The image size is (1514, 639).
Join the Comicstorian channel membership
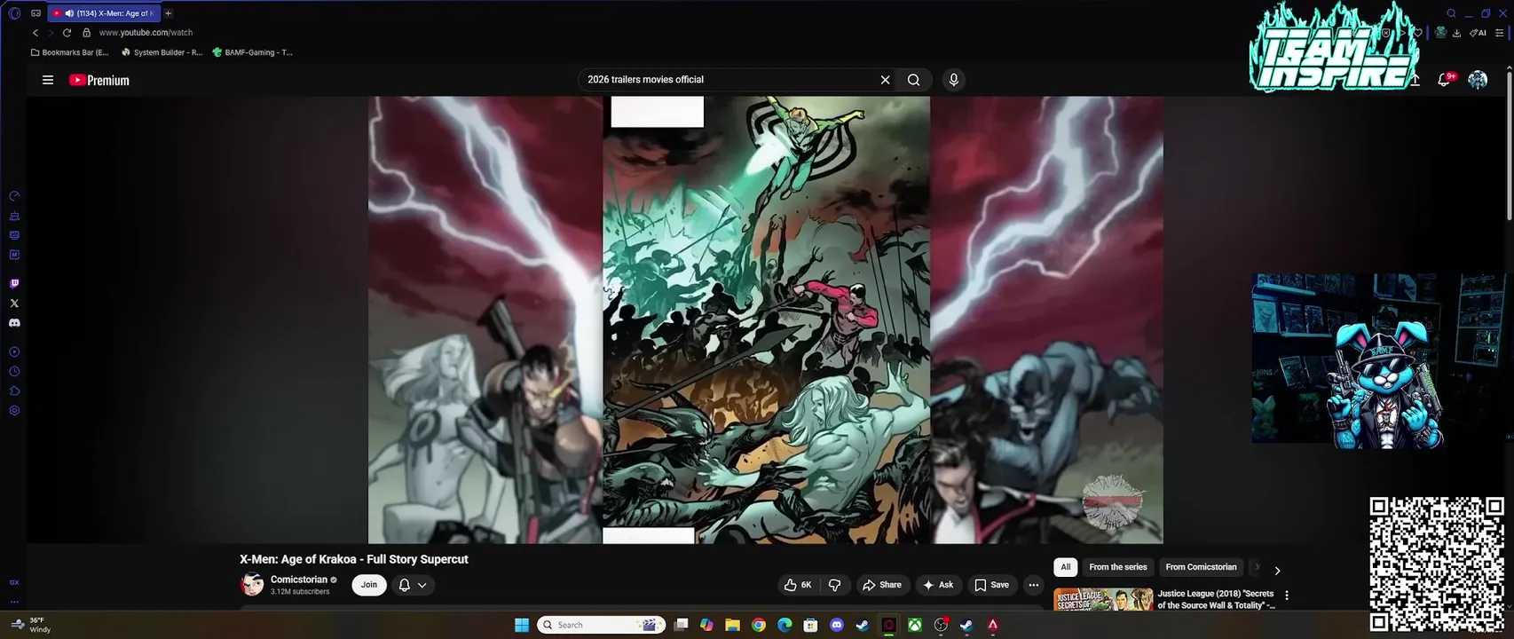pos(369,585)
